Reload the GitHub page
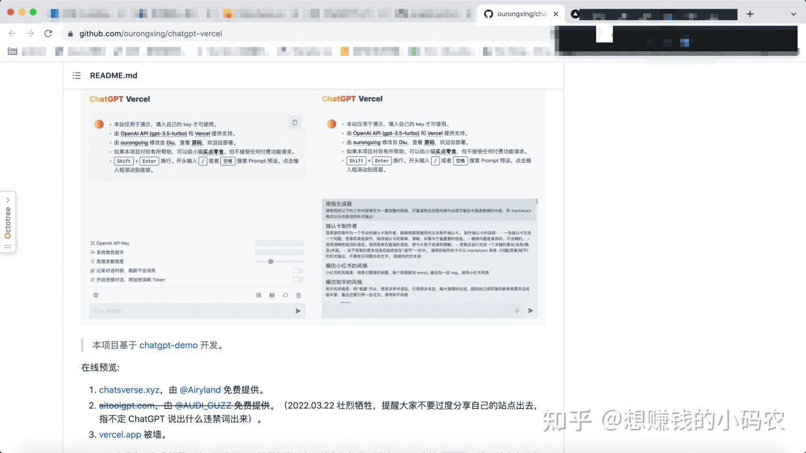The image size is (806, 453). [x=48, y=34]
